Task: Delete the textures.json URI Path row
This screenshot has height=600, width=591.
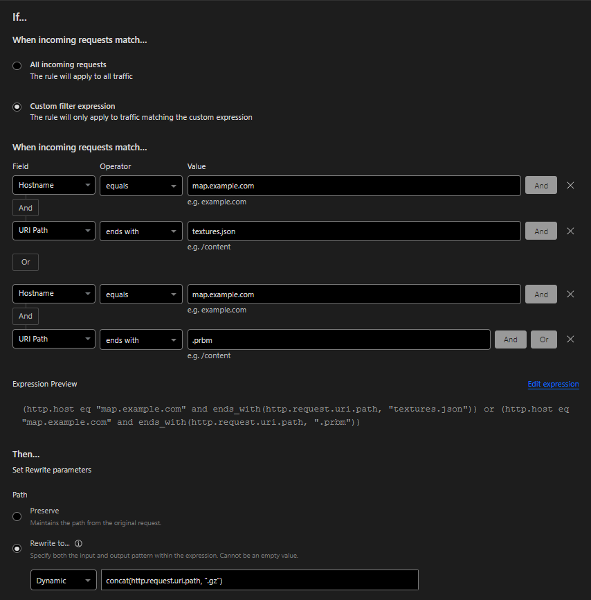Action: coord(570,231)
